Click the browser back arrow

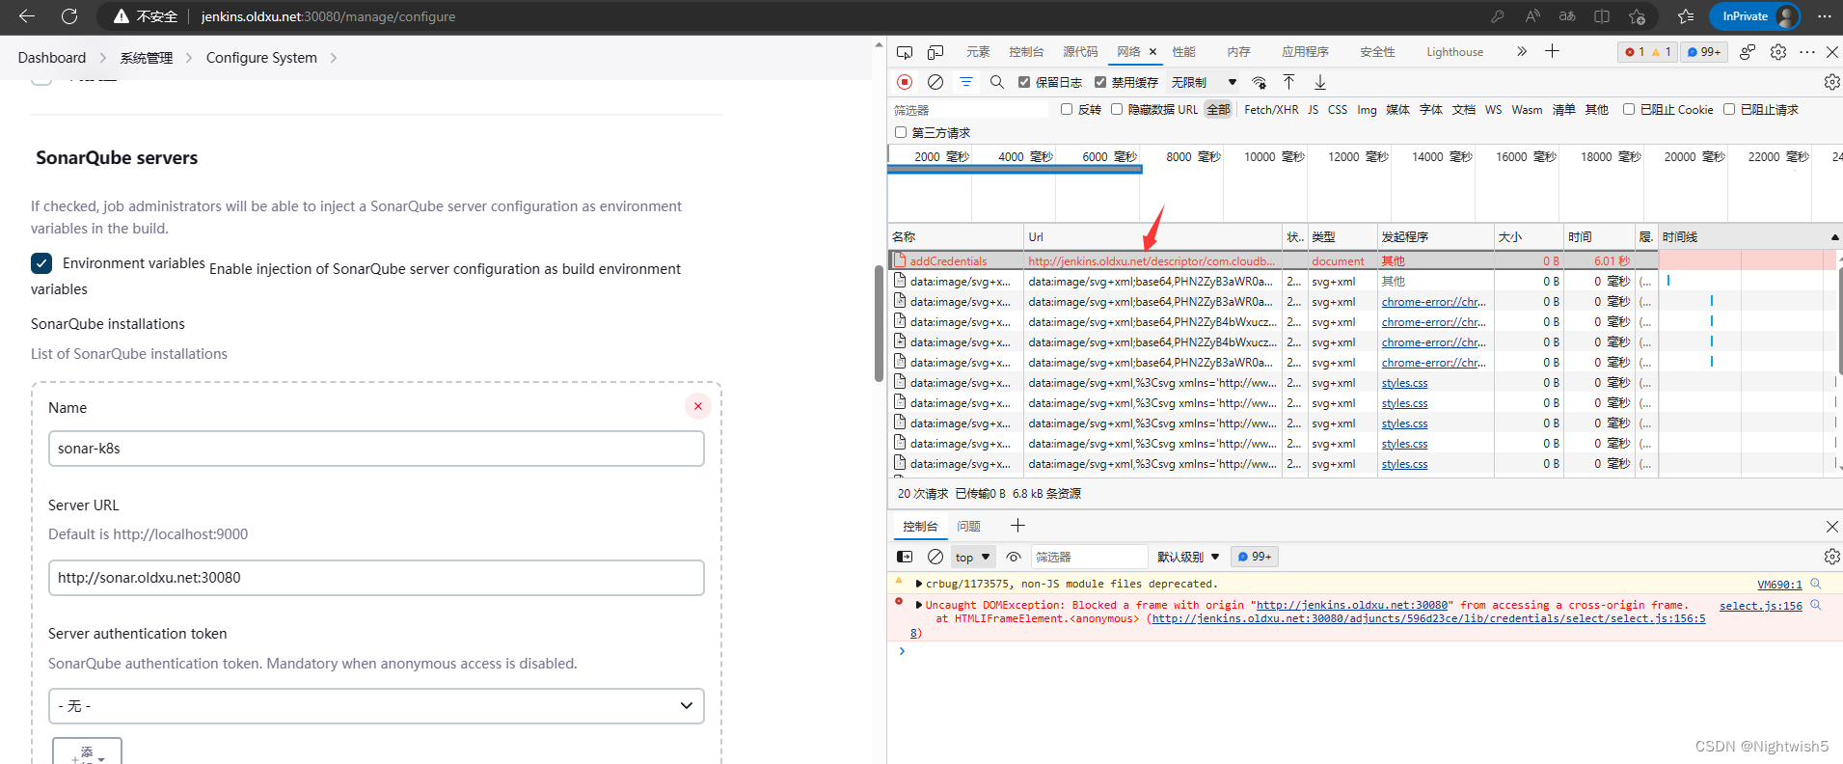pyautogui.click(x=27, y=16)
